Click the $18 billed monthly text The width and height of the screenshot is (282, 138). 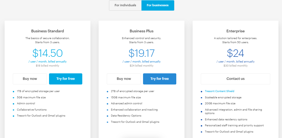[x=47, y=65]
